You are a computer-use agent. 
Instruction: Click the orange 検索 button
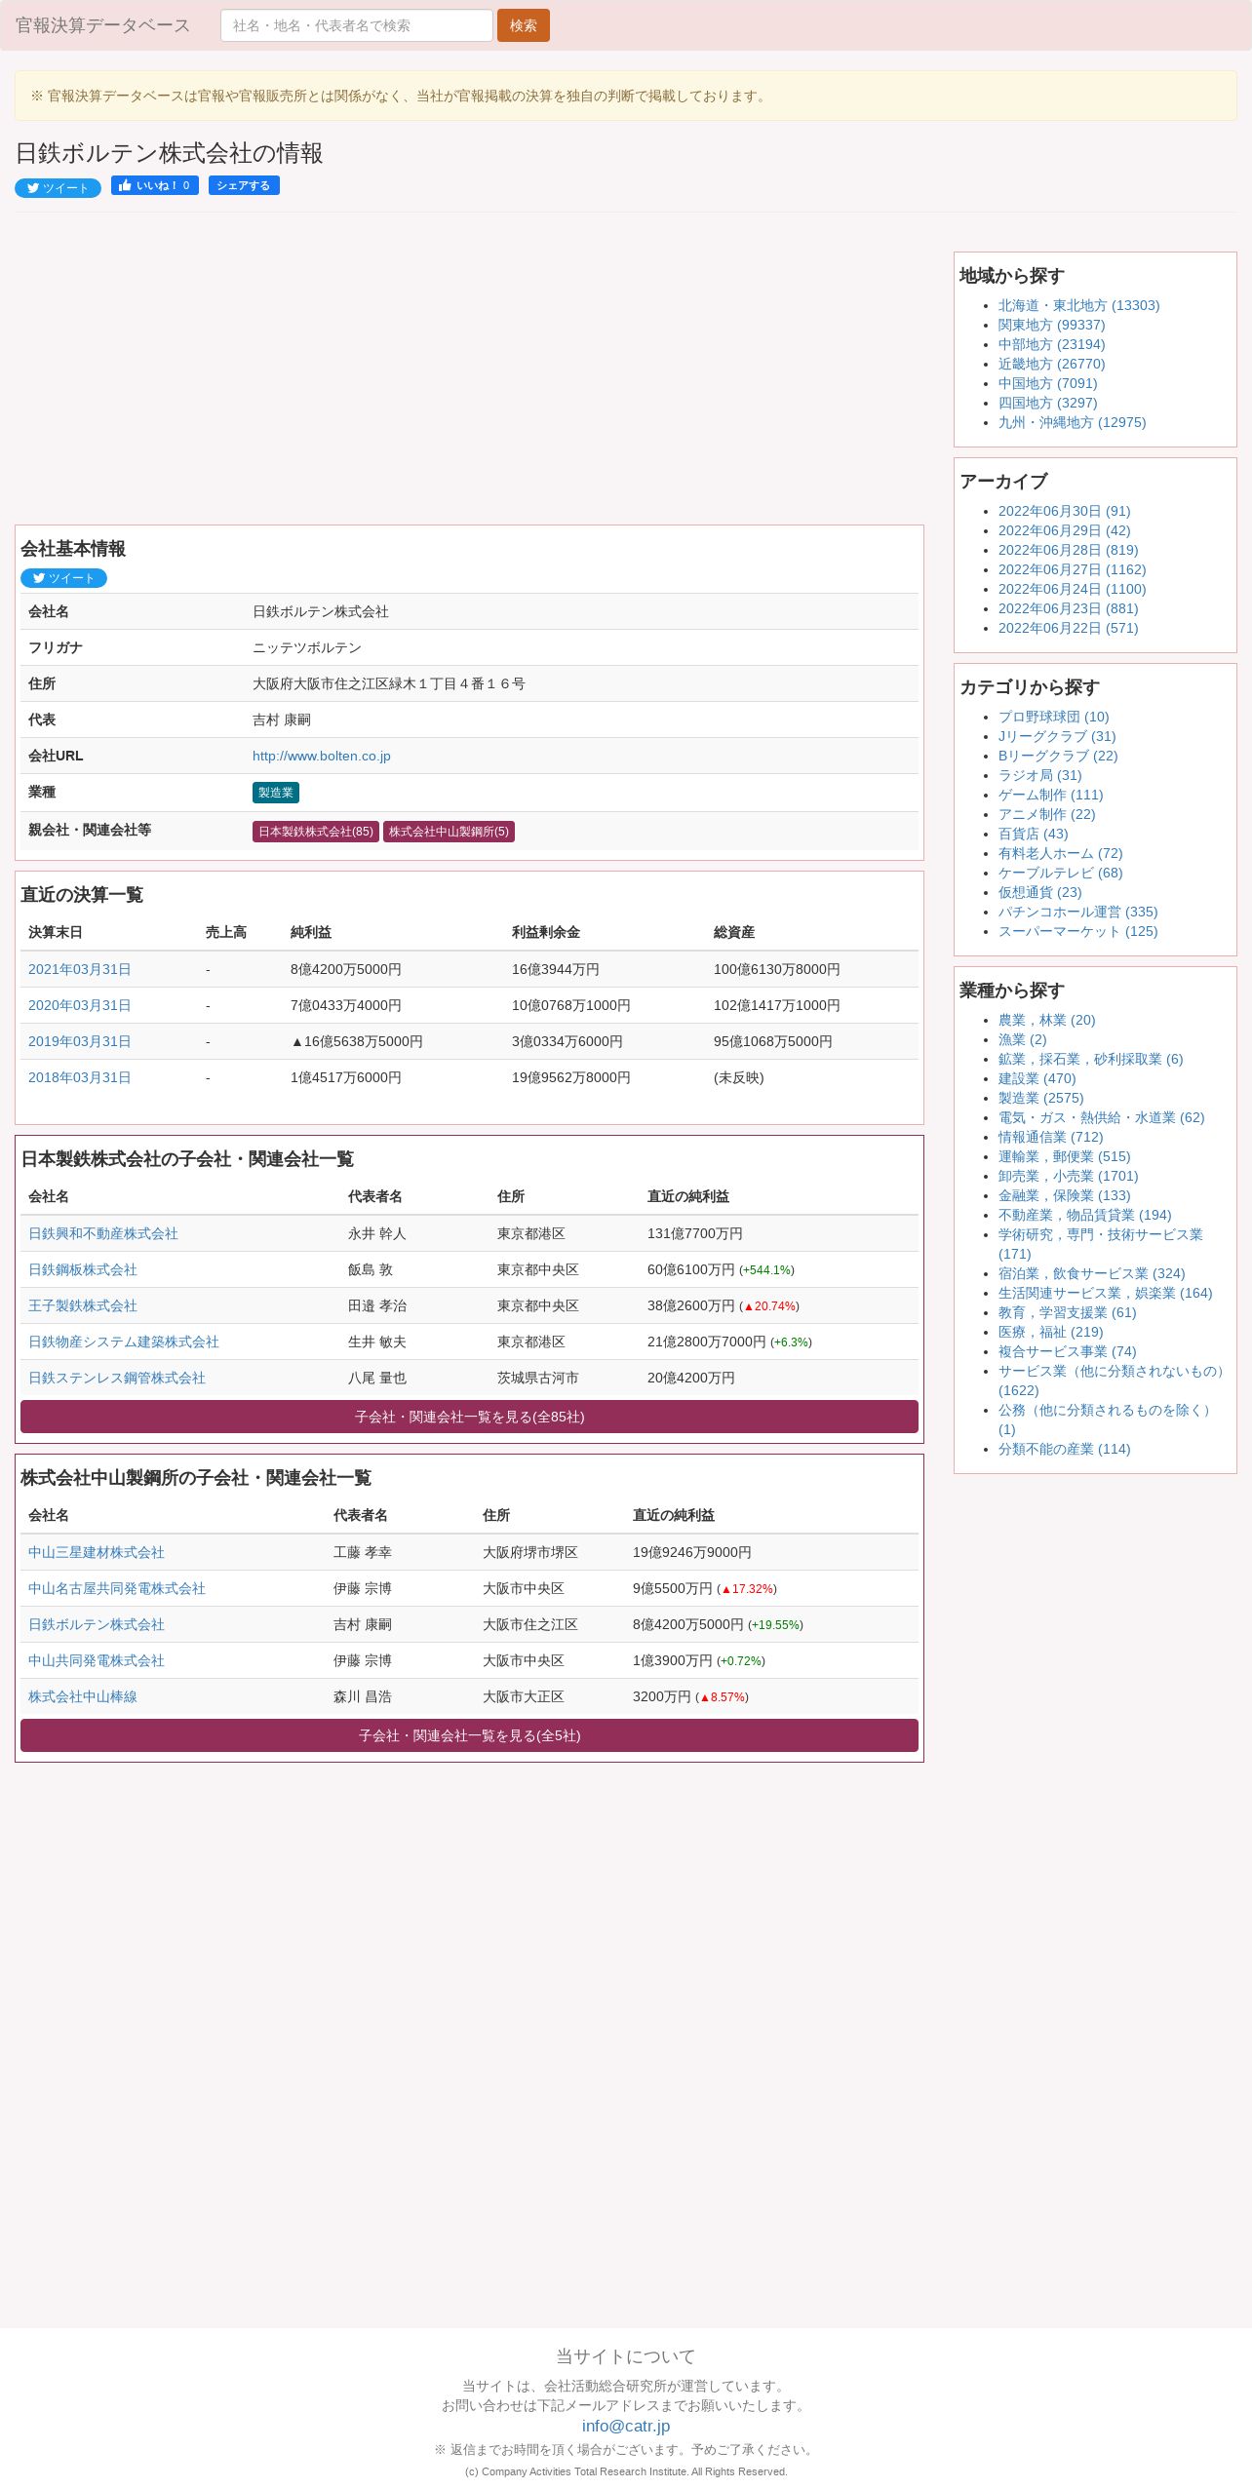point(524,25)
